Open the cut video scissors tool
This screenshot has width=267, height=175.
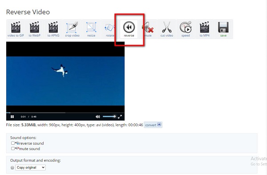pyautogui.click(x=167, y=29)
